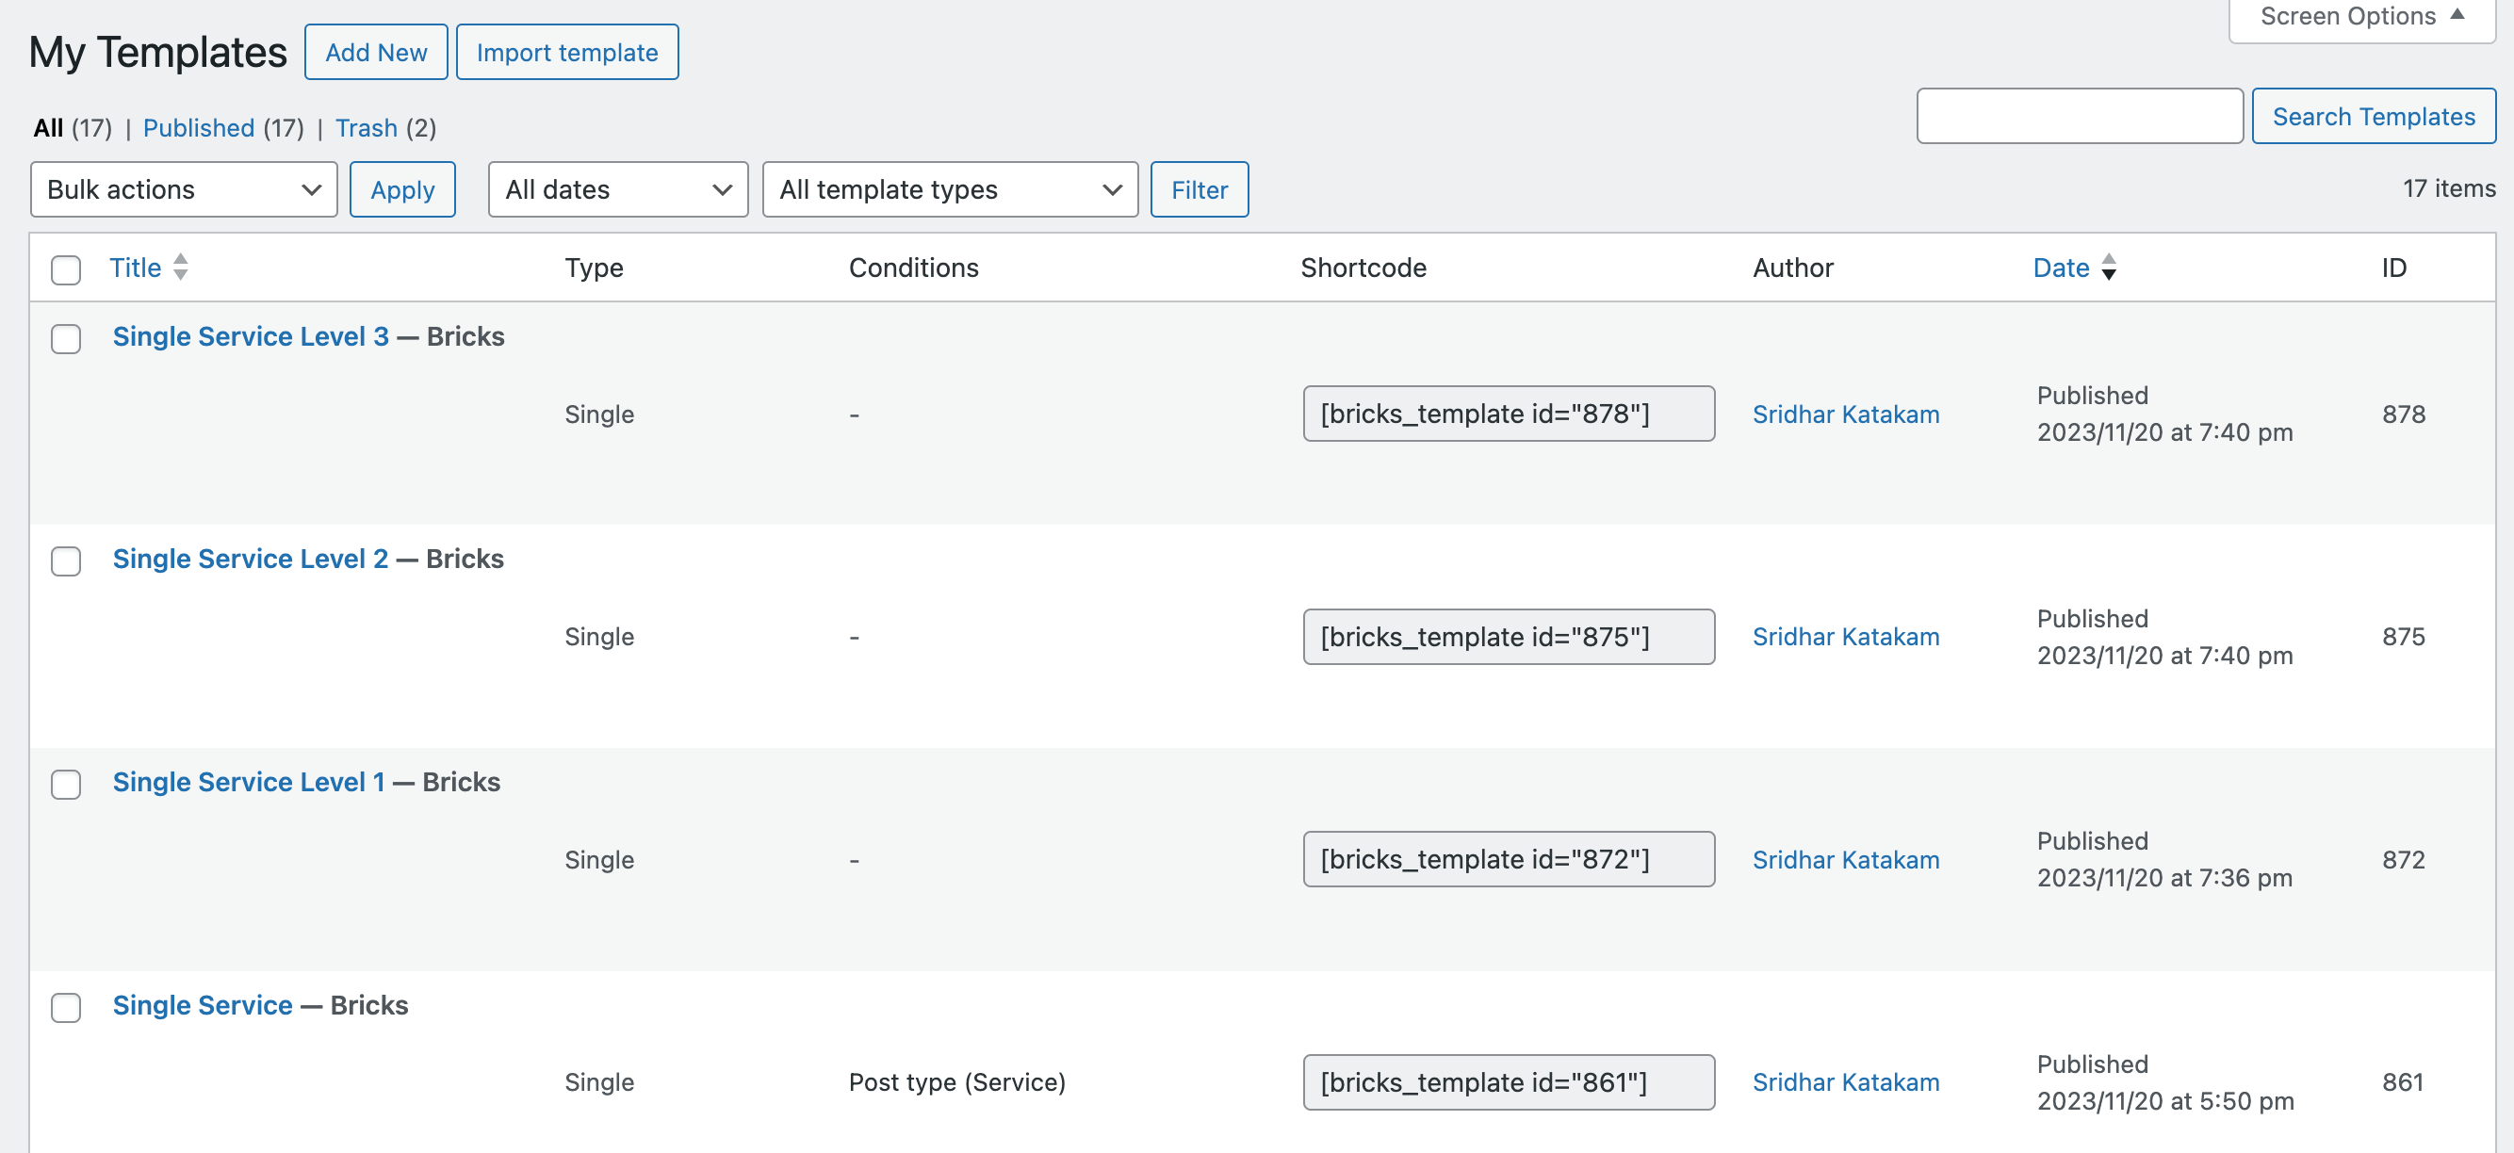The image size is (2514, 1153).
Task: Switch to the Published templates view
Action: [198, 128]
